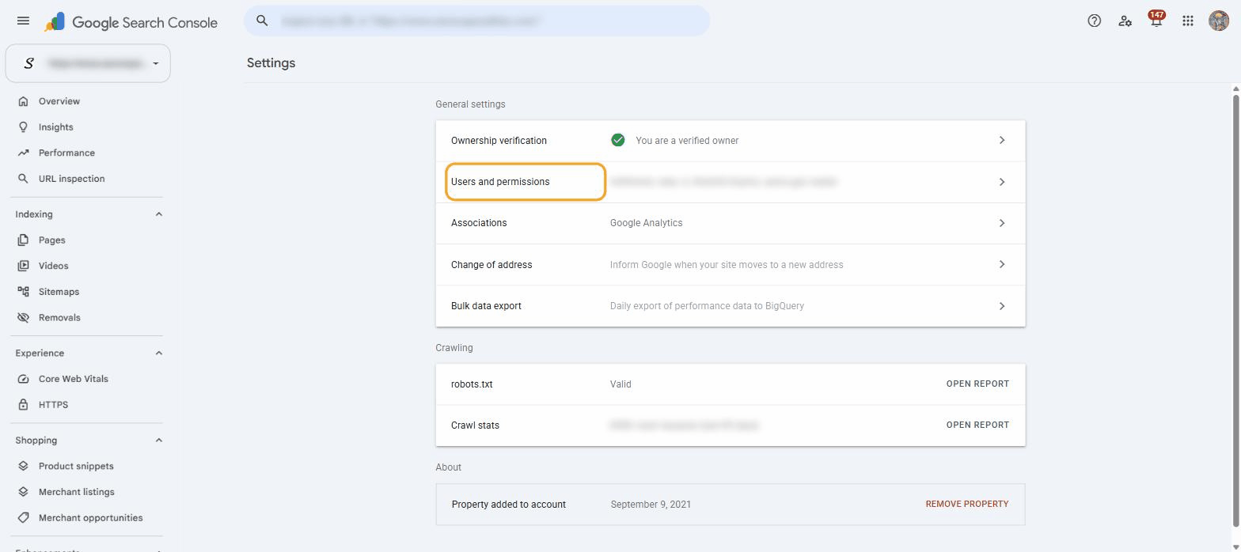Screen dimensions: 1241x552
Task: Click the Videos play icon
Action: [23, 266]
